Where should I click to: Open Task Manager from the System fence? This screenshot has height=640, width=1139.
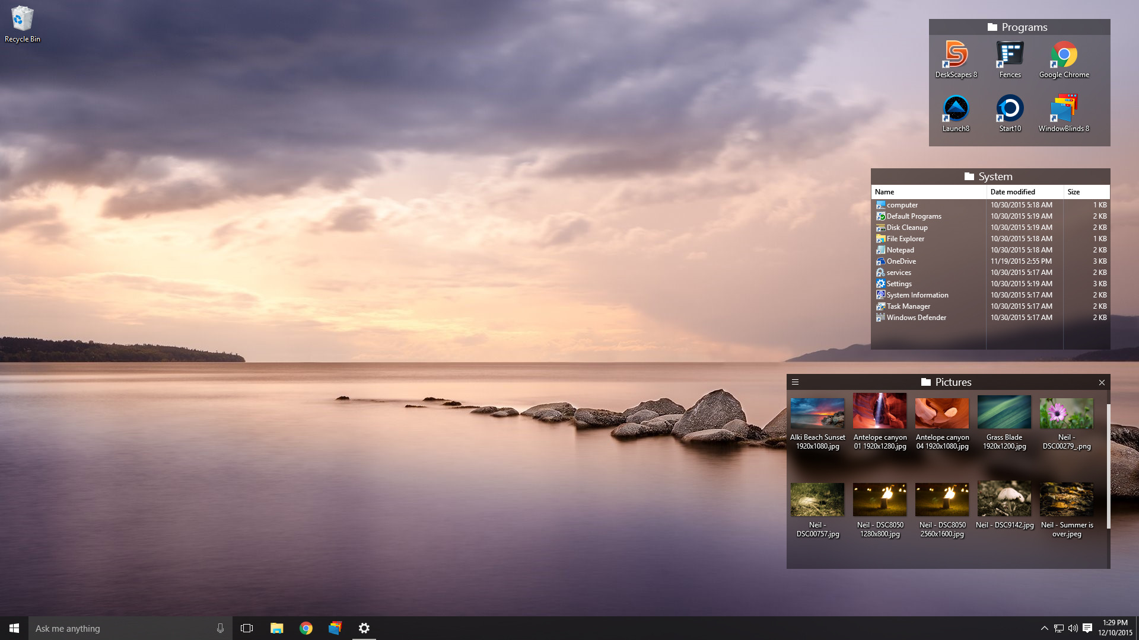[908, 306]
